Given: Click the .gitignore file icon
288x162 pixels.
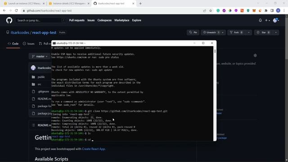Looking at the screenshot, I should [33, 91].
